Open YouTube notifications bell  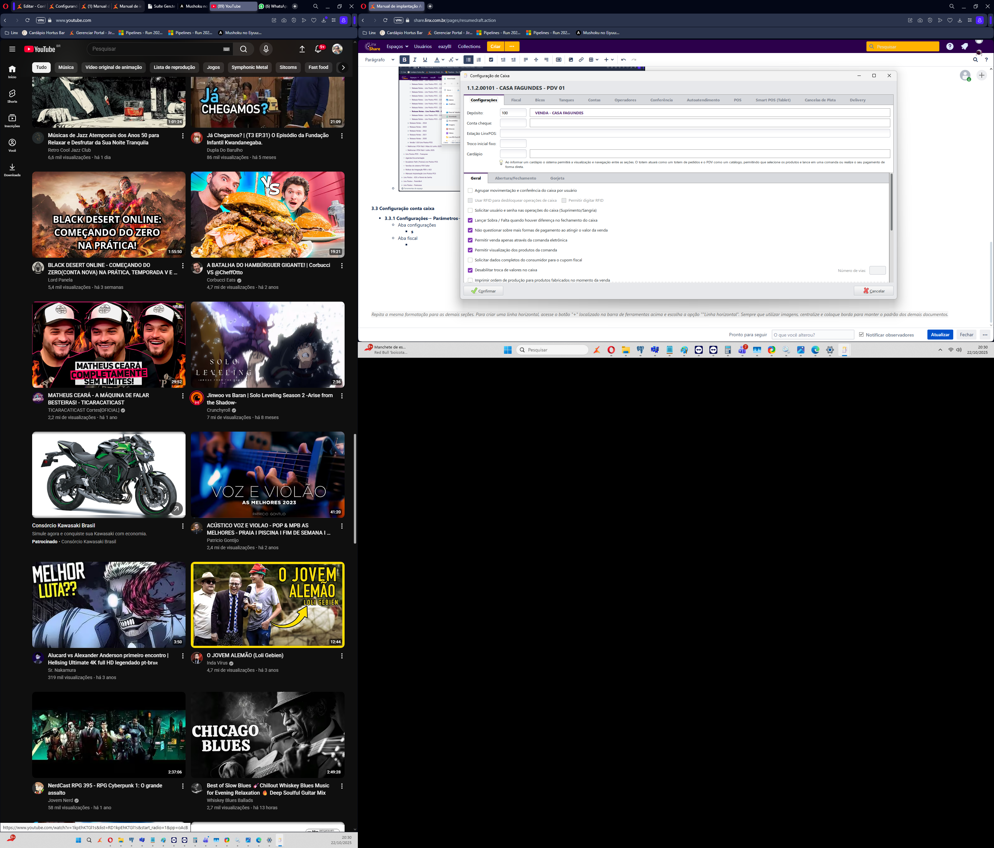tap(318, 49)
